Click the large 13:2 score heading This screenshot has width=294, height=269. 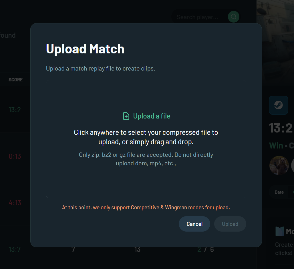pyautogui.click(x=281, y=128)
